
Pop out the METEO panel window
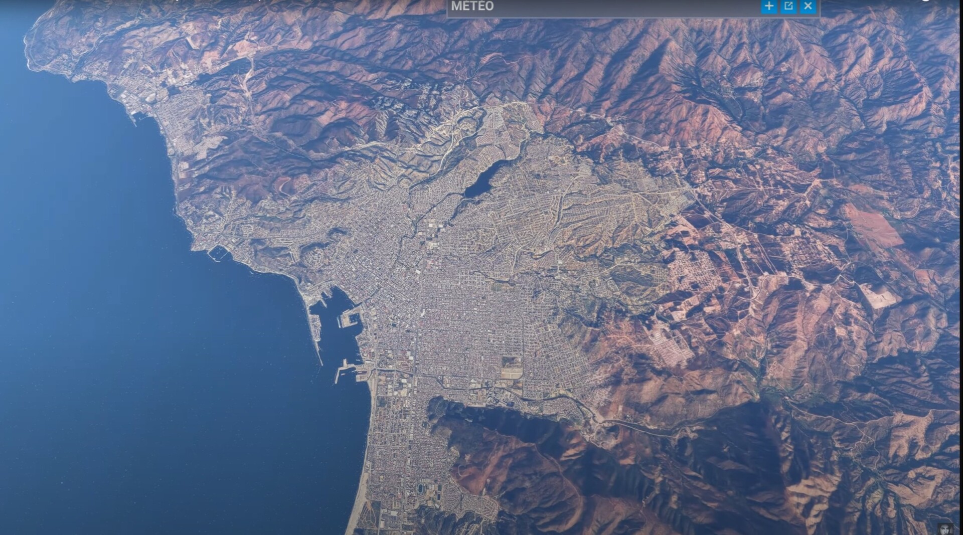(788, 7)
